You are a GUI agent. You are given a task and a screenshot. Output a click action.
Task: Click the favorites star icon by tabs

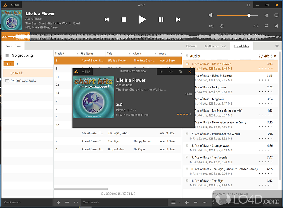[x=277, y=46]
